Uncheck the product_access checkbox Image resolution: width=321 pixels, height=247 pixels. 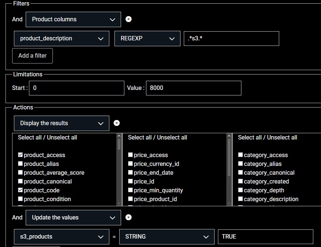tap(21, 155)
